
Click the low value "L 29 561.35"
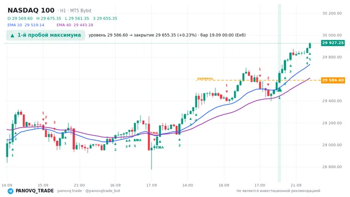pos(77,18)
